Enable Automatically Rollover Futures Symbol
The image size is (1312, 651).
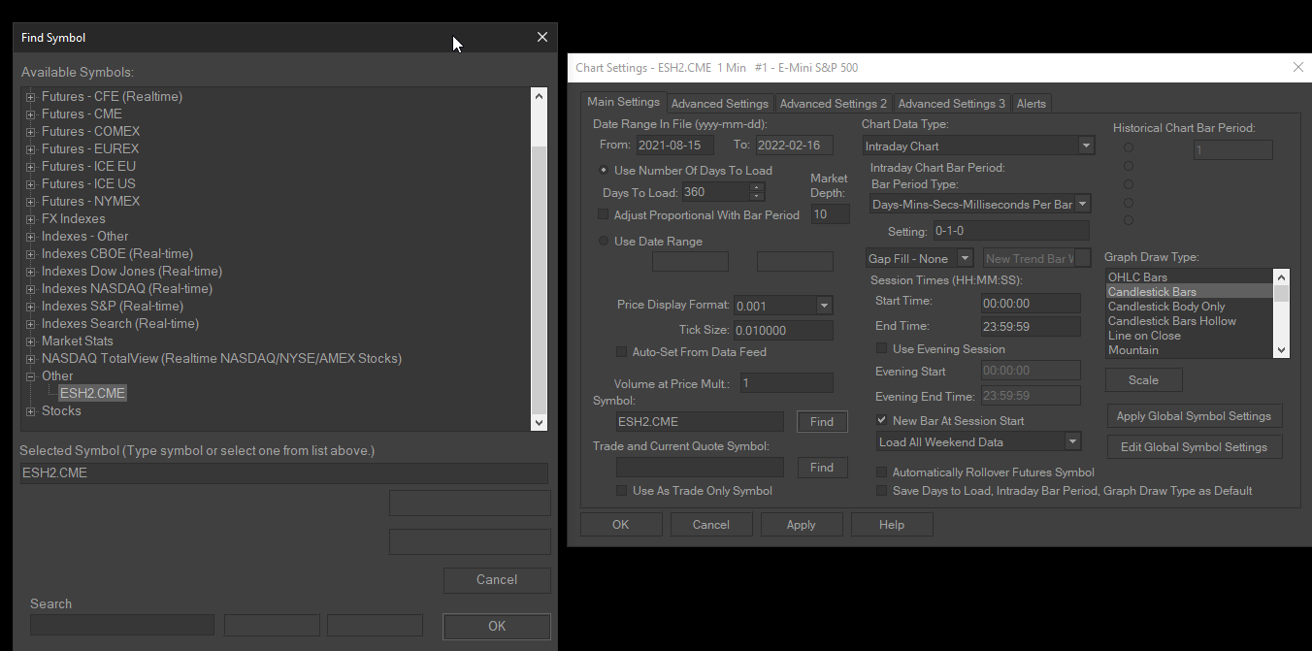[x=882, y=472]
